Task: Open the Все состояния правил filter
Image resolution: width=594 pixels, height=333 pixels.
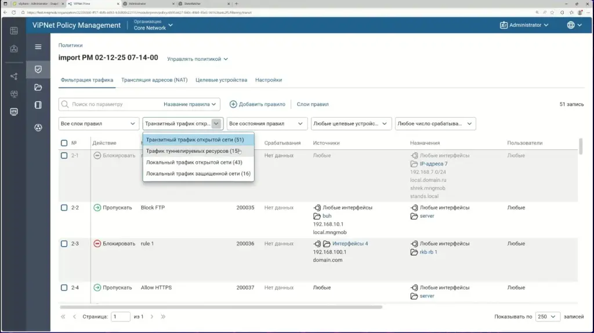Action: (x=267, y=124)
